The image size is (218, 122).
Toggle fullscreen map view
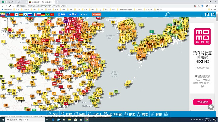coord(5,33)
